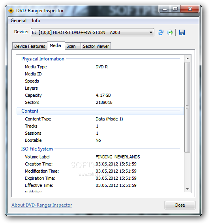210x224 pixels.
Task: Select the Sectors row label
Action: pos(32,102)
